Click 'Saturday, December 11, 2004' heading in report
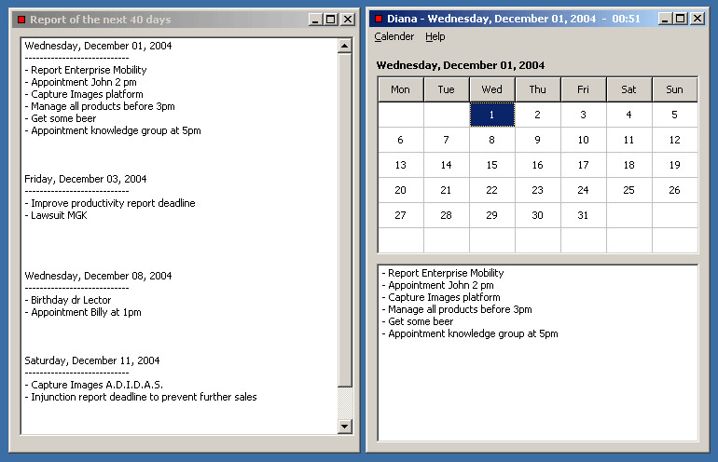718x462 pixels. coord(92,360)
